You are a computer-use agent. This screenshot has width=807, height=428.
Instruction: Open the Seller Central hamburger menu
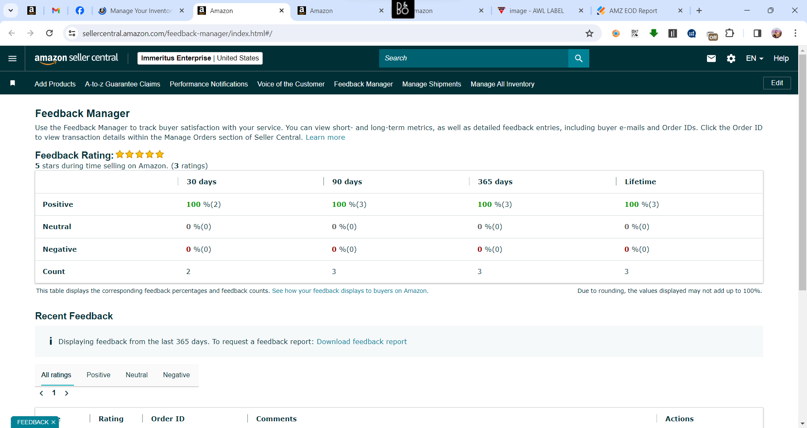[13, 58]
